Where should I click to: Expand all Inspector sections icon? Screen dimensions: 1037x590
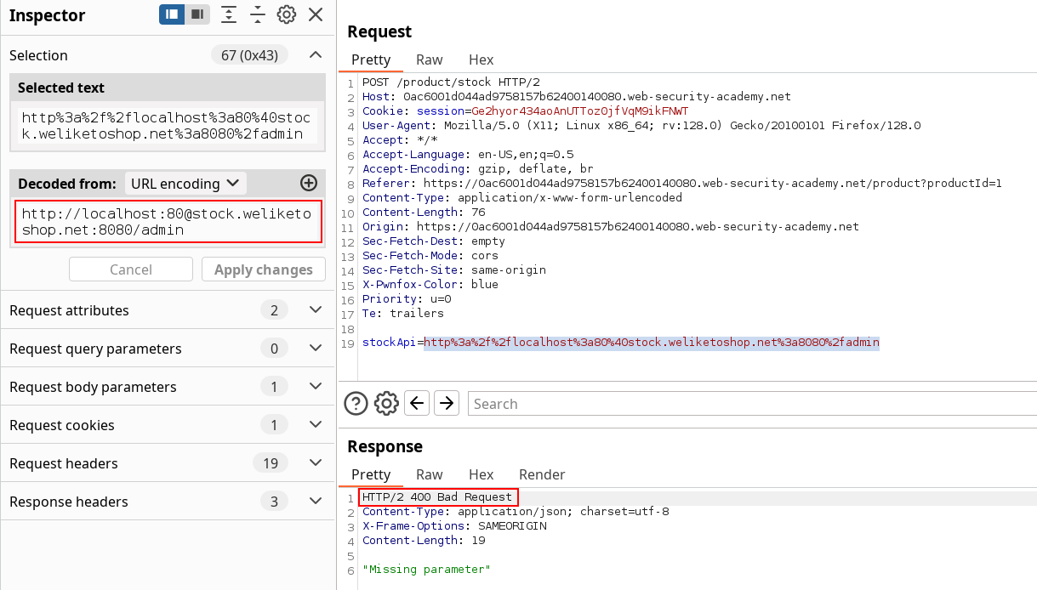point(229,14)
